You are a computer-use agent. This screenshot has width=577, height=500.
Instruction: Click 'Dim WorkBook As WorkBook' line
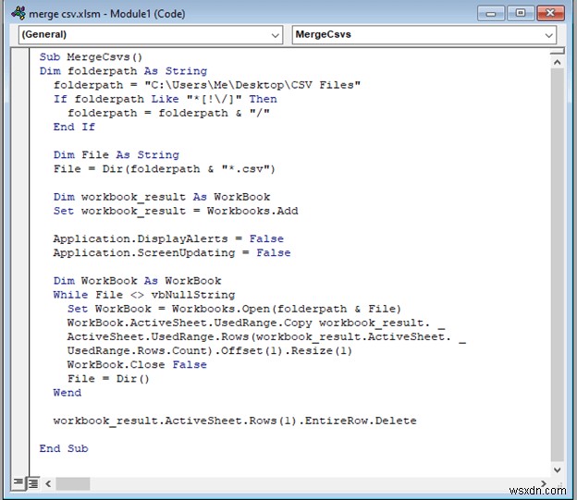pyautogui.click(x=137, y=281)
